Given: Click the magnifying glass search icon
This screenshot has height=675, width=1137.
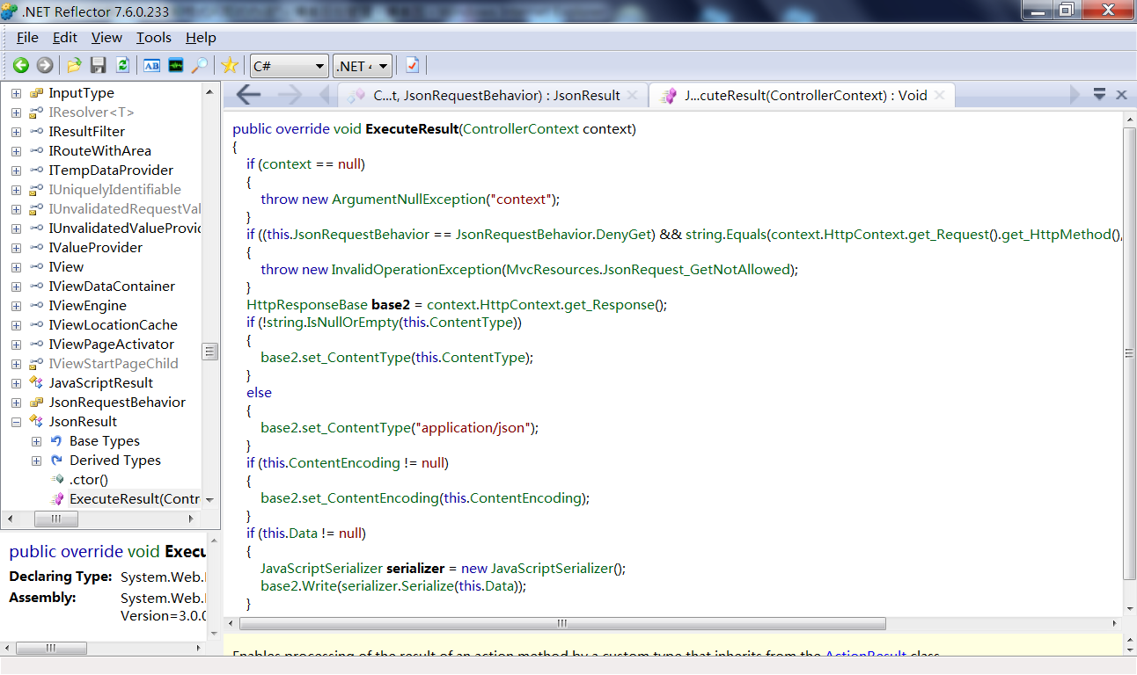Looking at the screenshot, I should 200,66.
